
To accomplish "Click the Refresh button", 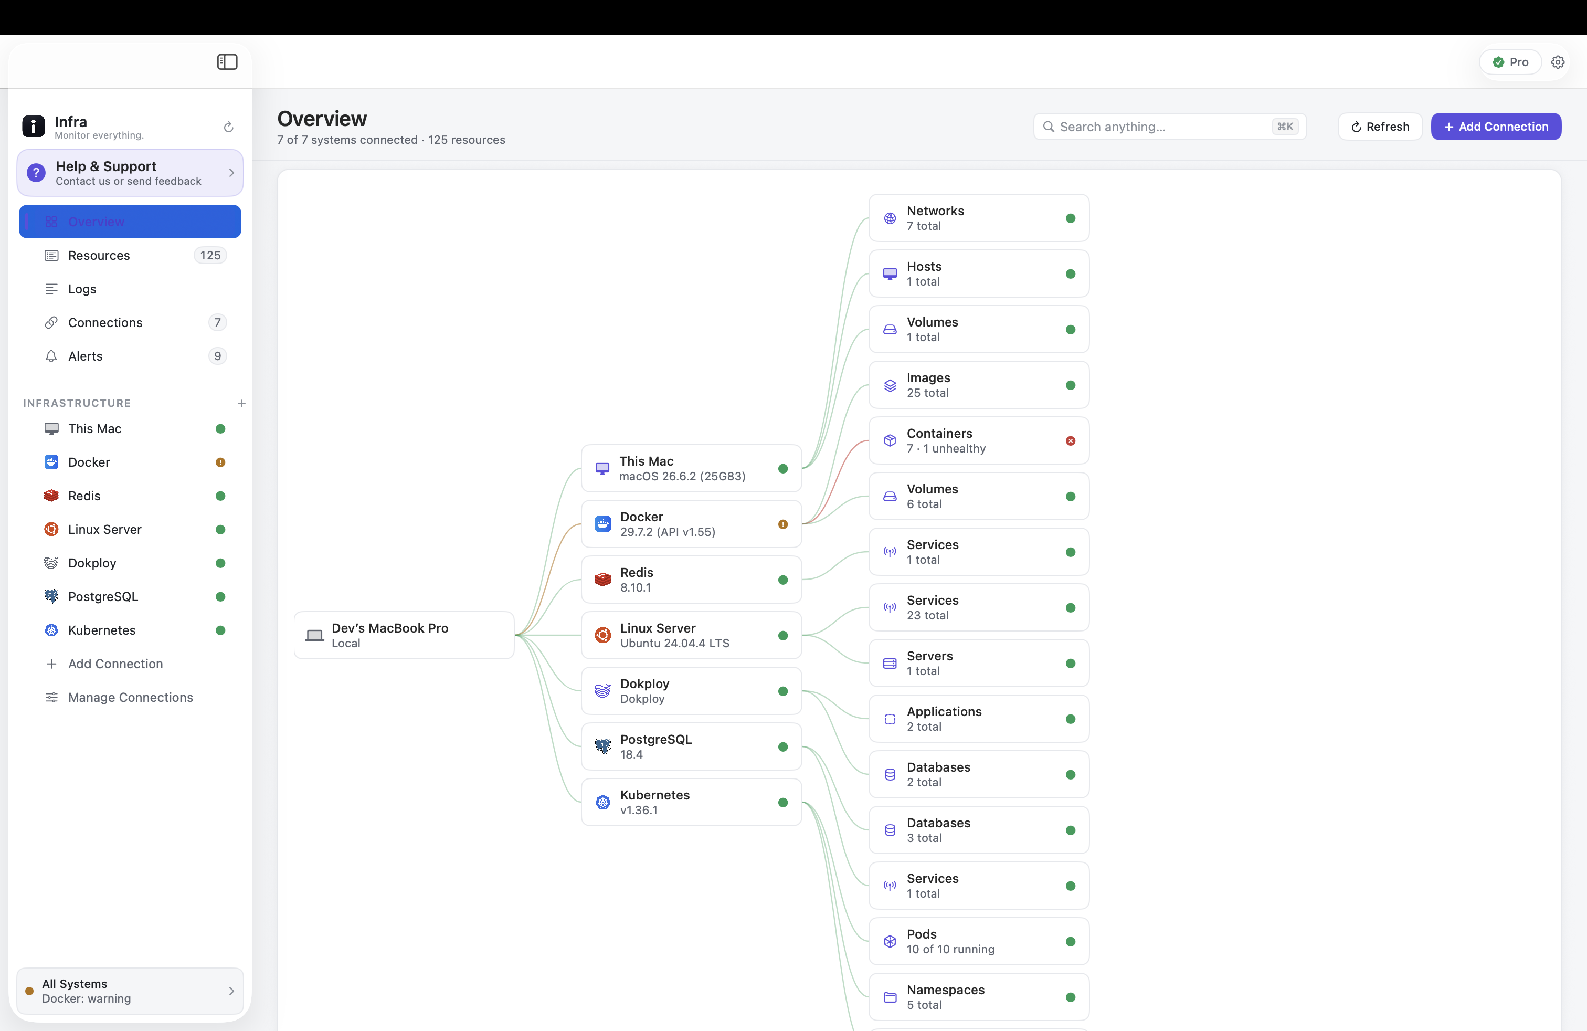I will click(1380, 127).
